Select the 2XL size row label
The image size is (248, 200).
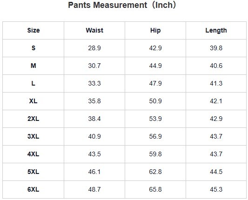pos(34,119)
